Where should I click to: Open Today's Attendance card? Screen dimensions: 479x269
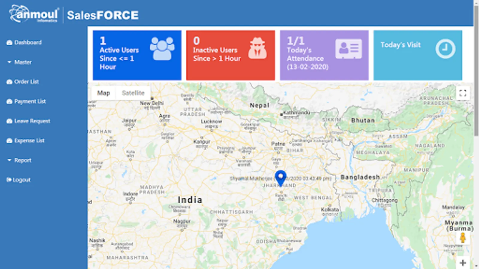click(x=324, y=55)
